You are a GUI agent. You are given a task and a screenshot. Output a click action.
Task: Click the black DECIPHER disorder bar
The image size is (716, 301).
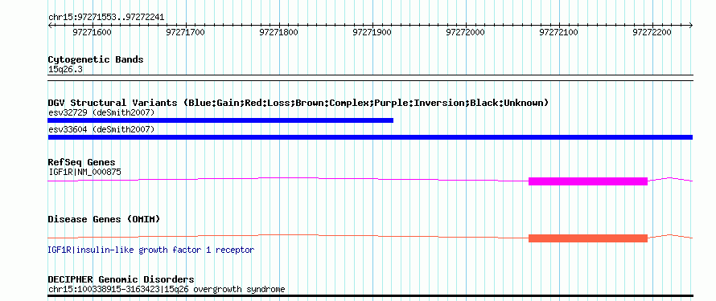(x=370, y=295)
